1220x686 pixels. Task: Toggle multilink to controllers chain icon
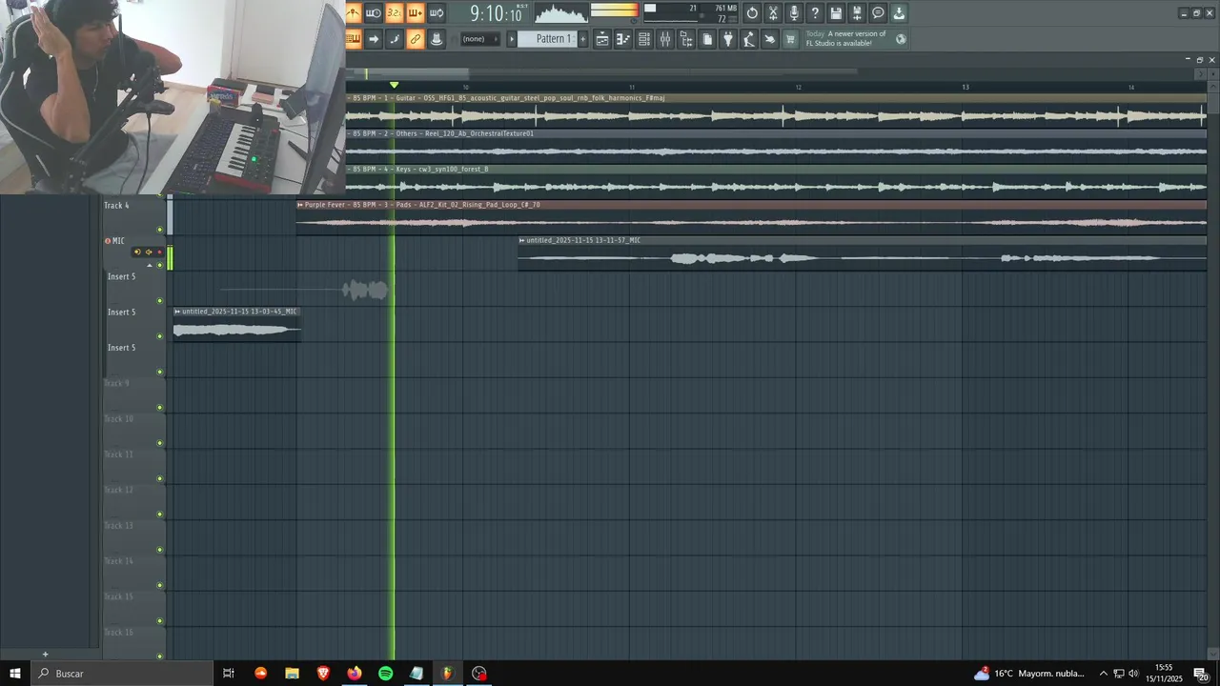pos(416,39)
